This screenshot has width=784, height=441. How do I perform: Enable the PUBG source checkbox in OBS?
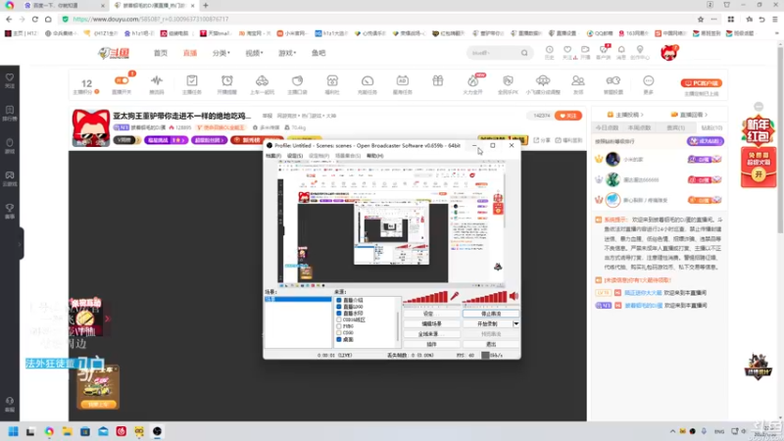pos(339,326)
